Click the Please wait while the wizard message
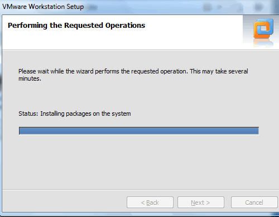This screenshot has width=279, height=217. pos(133,75)
